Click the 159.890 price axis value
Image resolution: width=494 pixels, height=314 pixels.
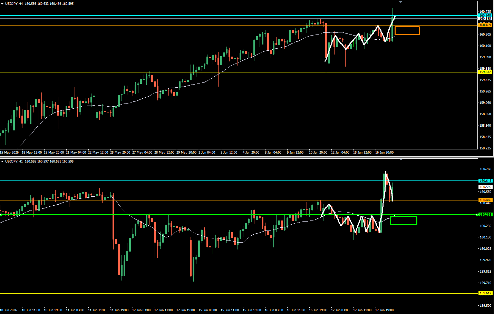click(x=485, y=57)
